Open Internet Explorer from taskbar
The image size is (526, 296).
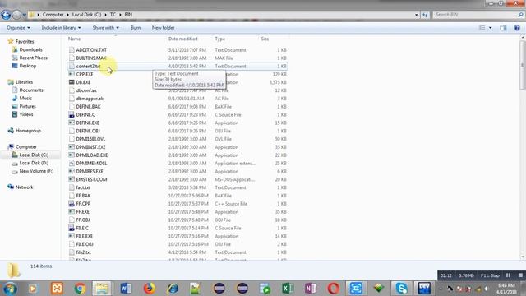(x=173, y=289)
